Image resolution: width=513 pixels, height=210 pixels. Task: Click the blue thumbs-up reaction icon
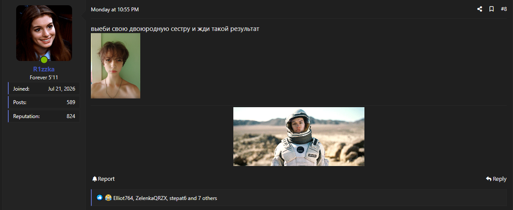click(100, 198)
